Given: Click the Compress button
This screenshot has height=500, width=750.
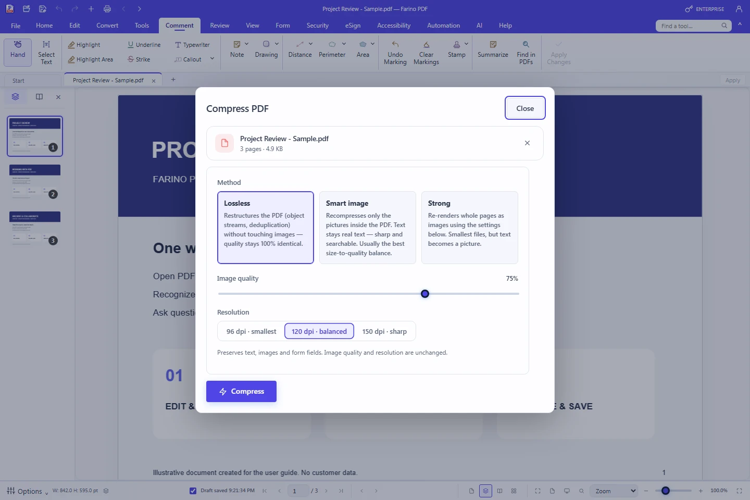Looking at the screenshot, I should pos(241,391).
